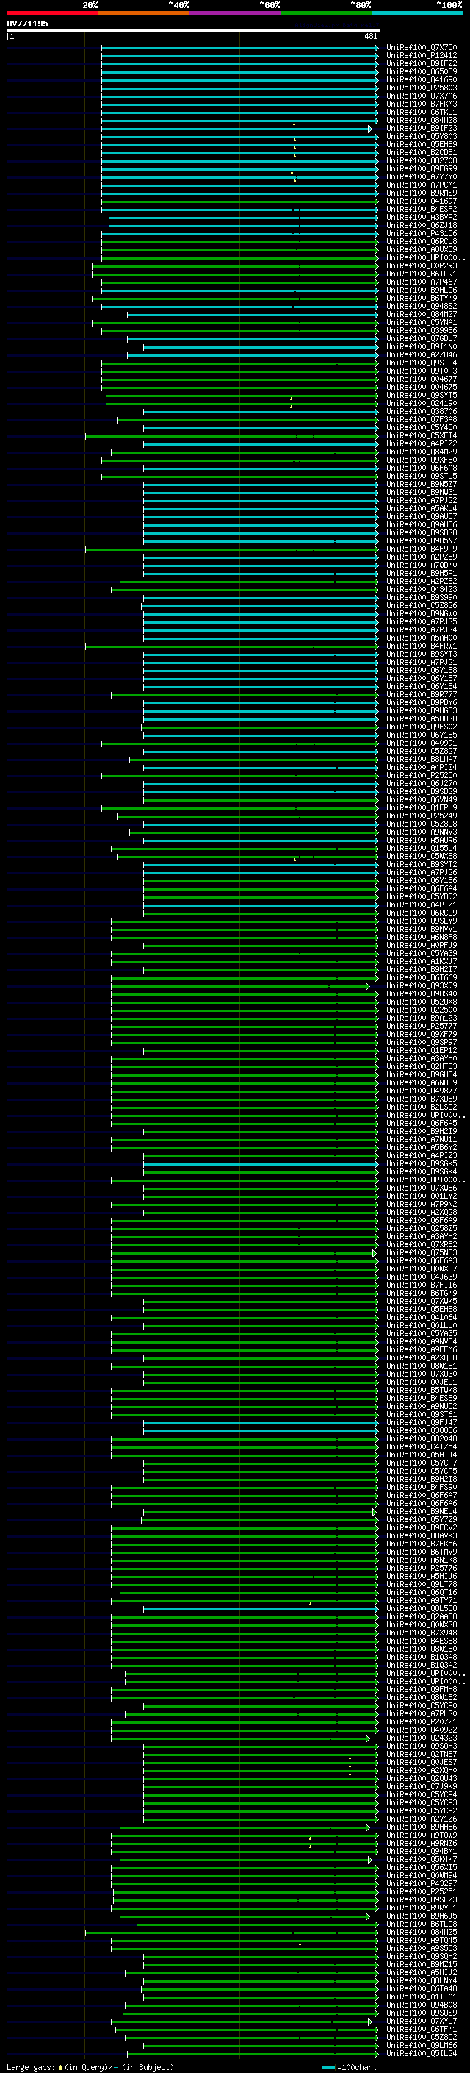Select the label UniRef100_Q5ILG4

click(421, 2055)
